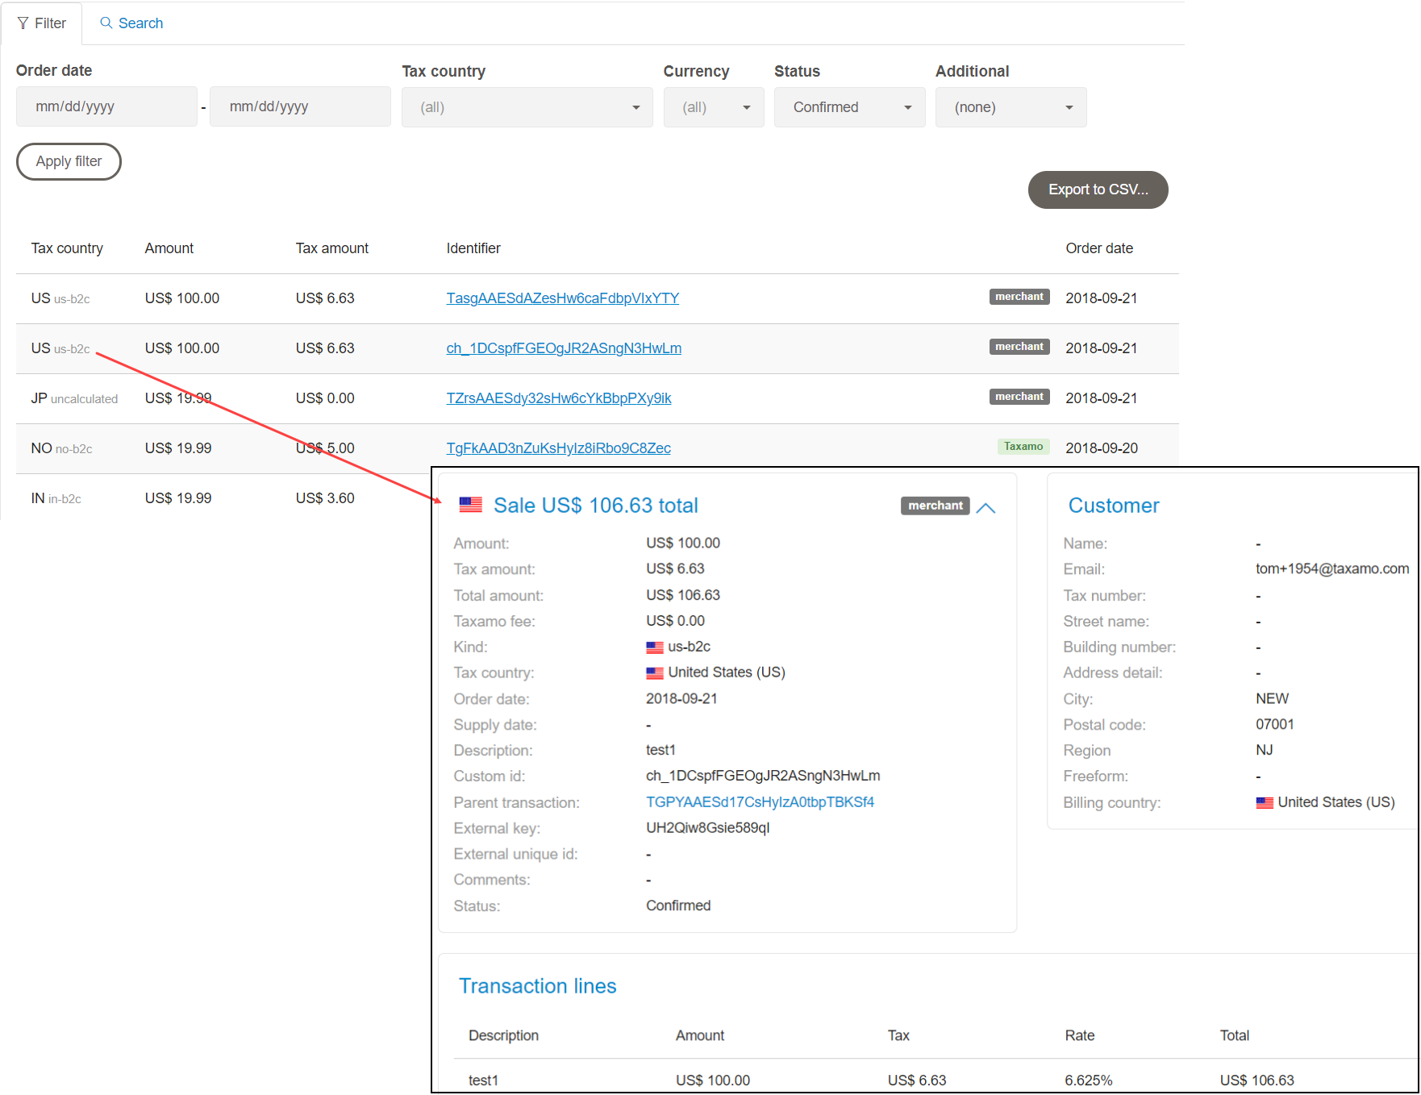Click merchant badge in Sale panel header
Viewport: 1421px width, 1095px height.
[x=936, y=506]
